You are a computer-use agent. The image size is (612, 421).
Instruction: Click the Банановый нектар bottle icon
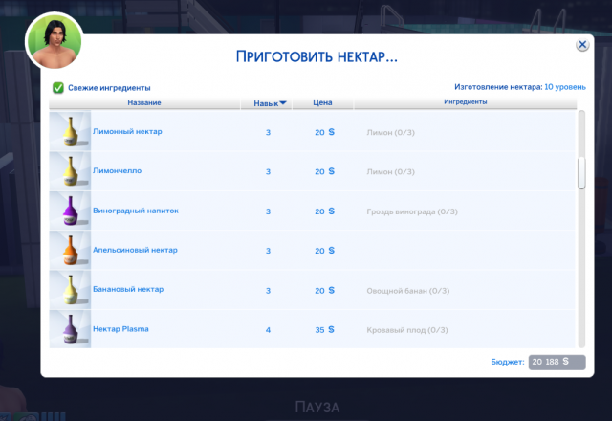click(x=70, y=289)
